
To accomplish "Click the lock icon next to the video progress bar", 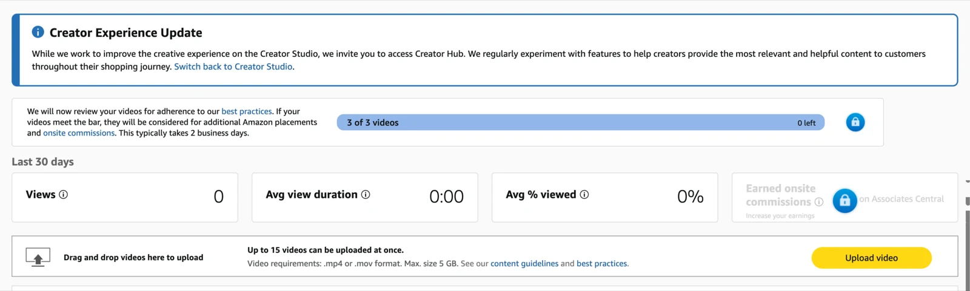I will 855,122.
